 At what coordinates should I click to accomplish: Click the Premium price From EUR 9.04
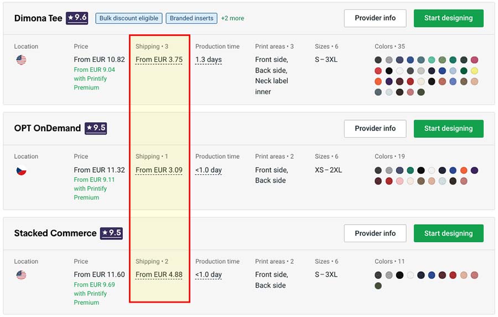[x=94, y=70]
